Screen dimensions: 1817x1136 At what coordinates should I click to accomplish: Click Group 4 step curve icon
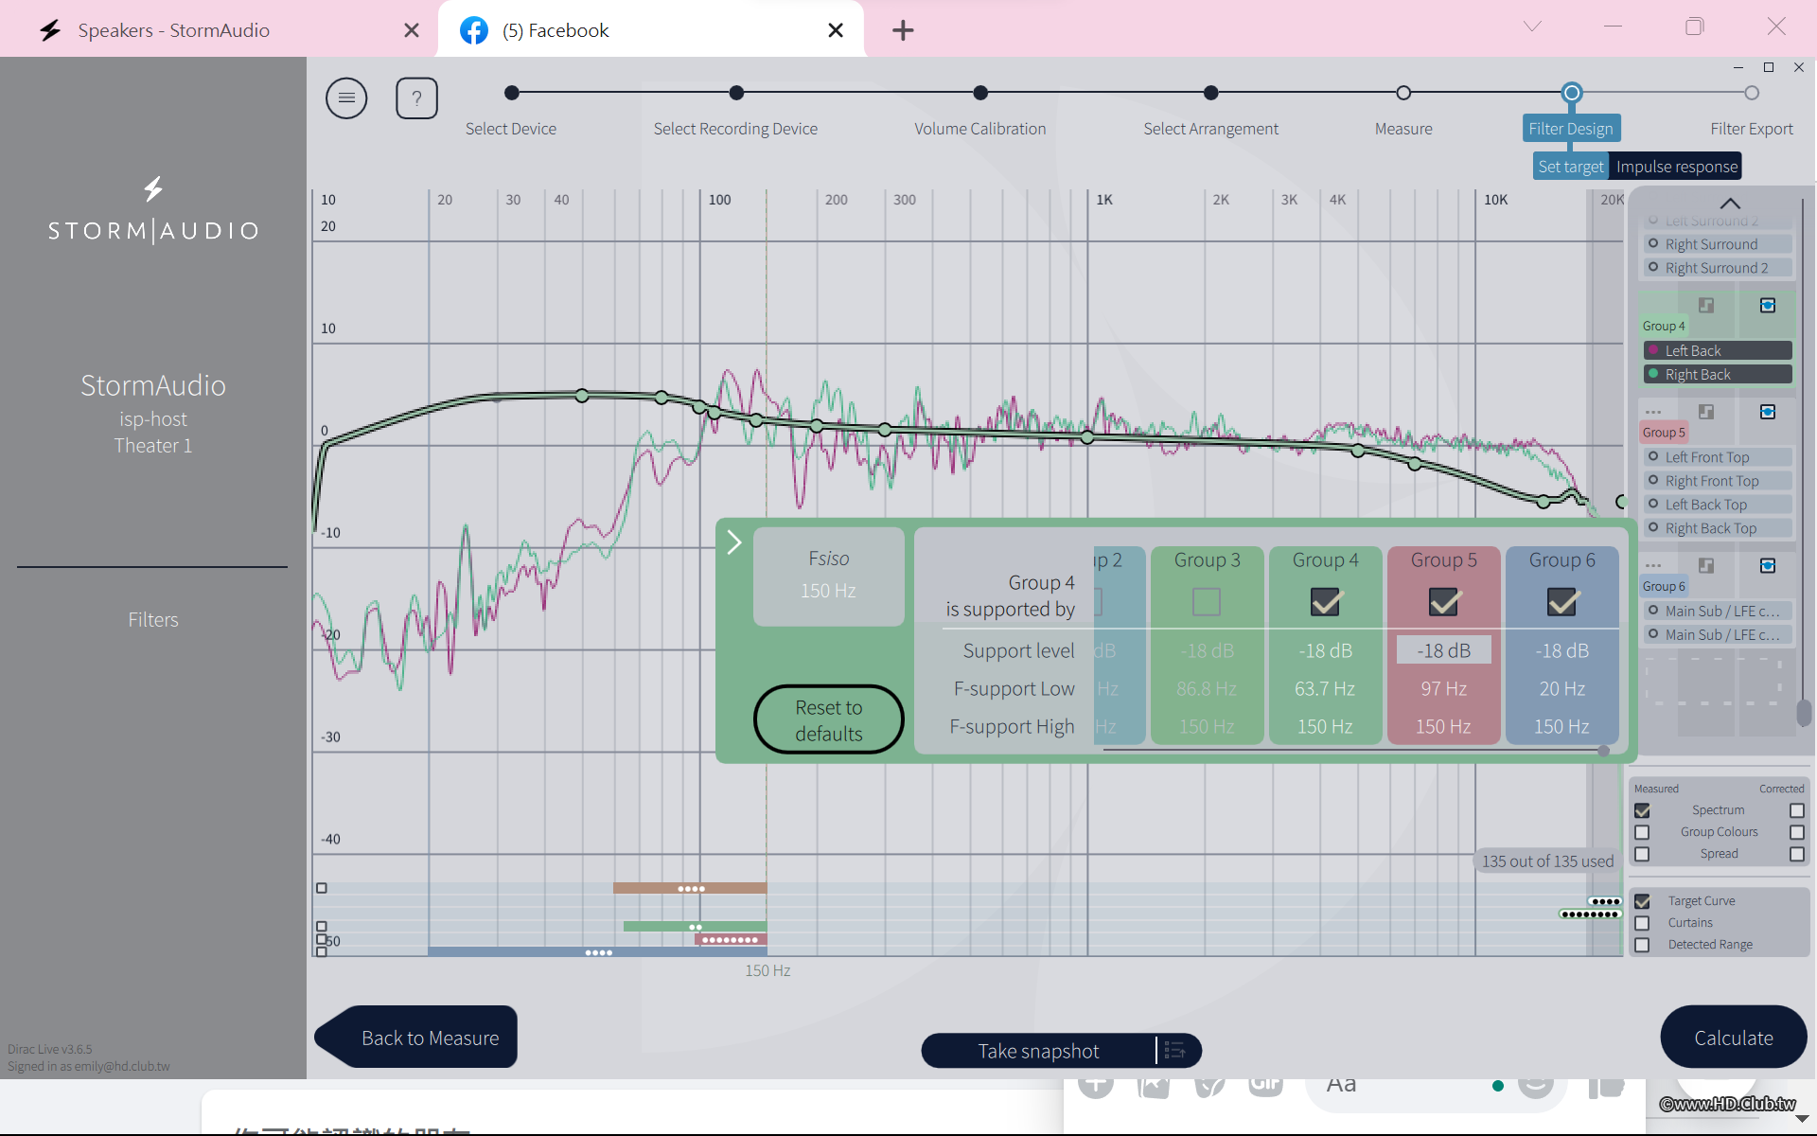pos(1706,305)
